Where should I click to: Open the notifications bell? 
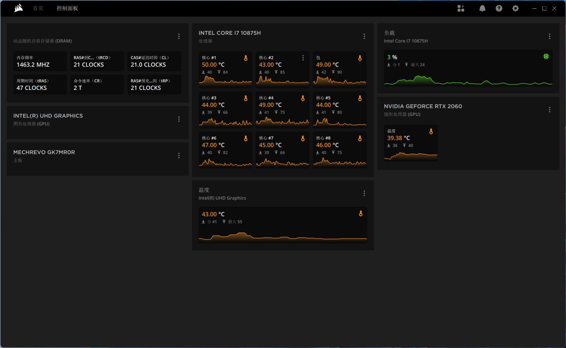482,8
